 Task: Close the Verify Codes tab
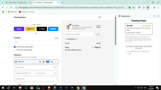30,2
